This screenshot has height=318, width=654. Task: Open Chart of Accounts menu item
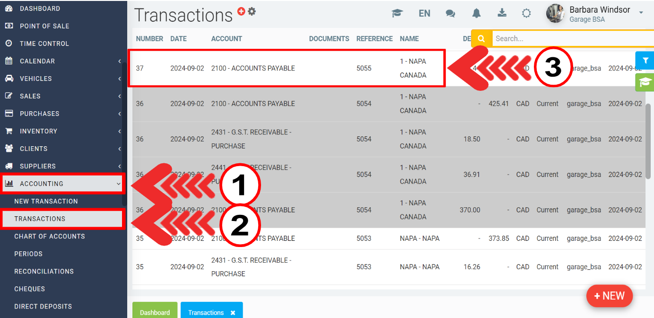50,236
